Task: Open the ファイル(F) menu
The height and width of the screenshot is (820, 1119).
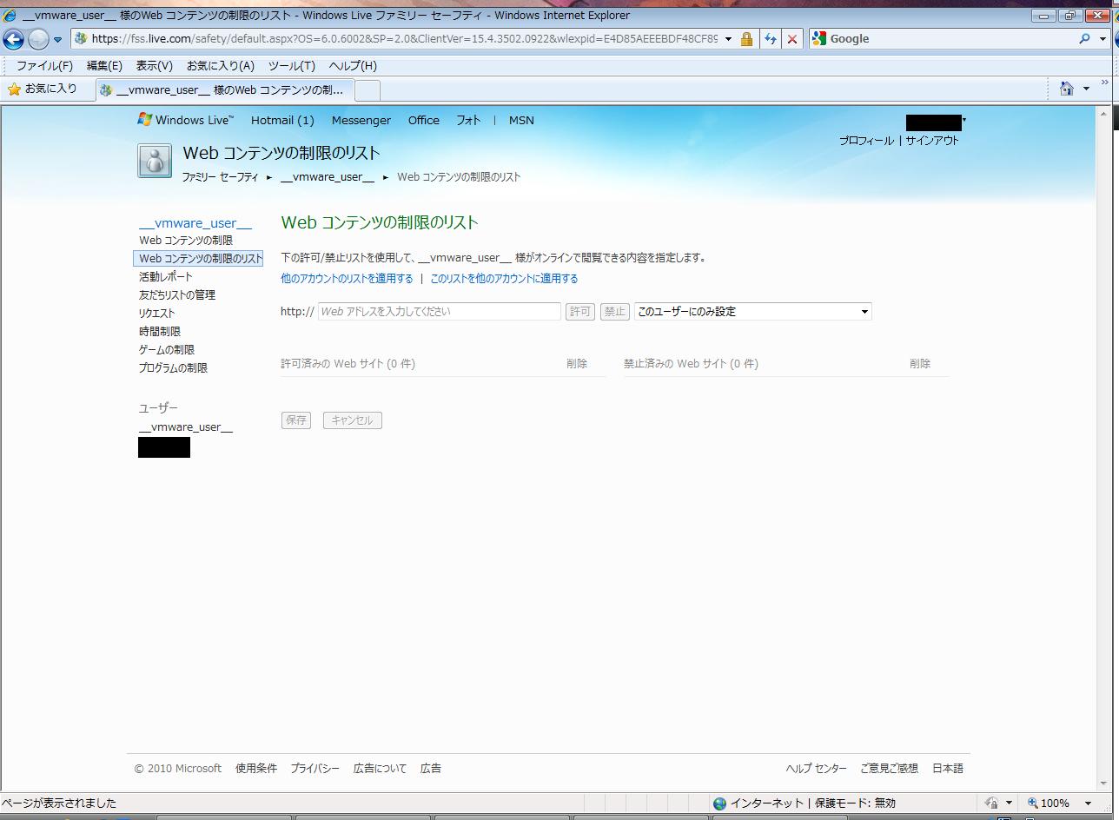Action: (44, 66)
